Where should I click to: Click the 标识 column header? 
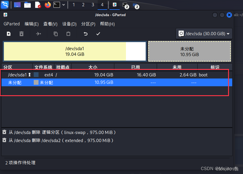coord(215,67)
